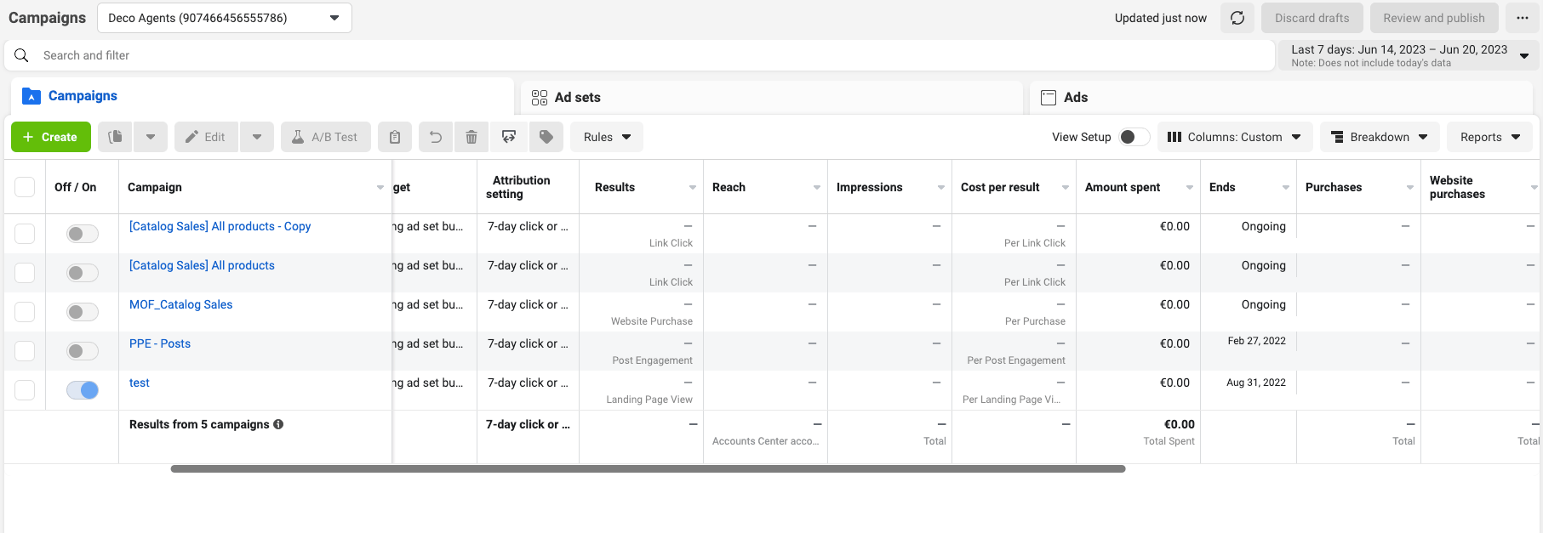Open the [Catalog Sales] All products - Copy link
The height and width of the screenshot is (533, 1543).
coord(220,226)
